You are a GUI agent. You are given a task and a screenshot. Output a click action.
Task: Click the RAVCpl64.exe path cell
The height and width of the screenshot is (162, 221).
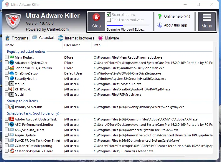132,89
